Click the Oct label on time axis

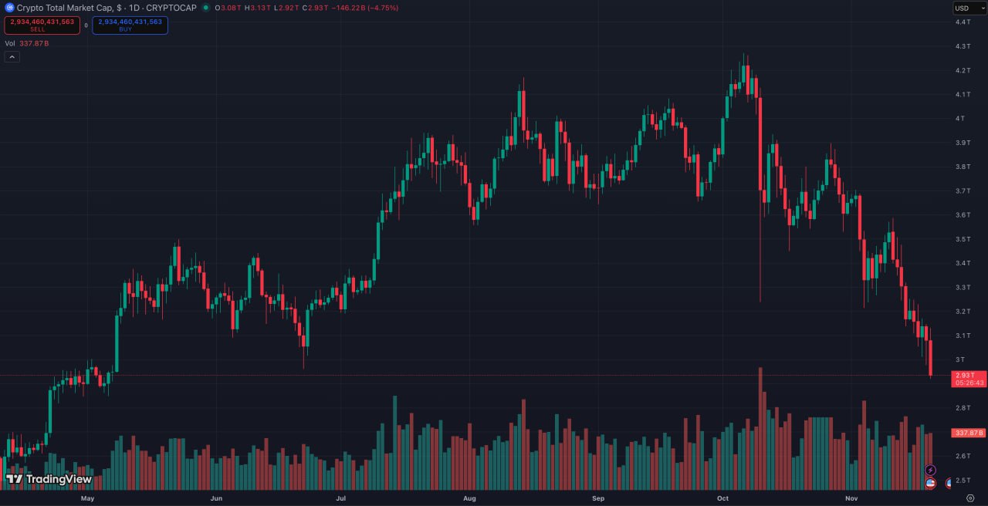click(x=722, y=498)
